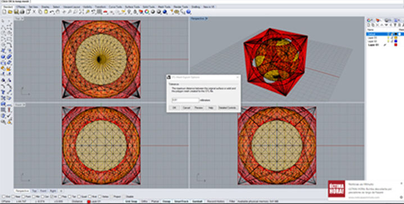404x204 pixels.
Task: Open the Layer 01 selector in status bar
Action: point(94,201)
